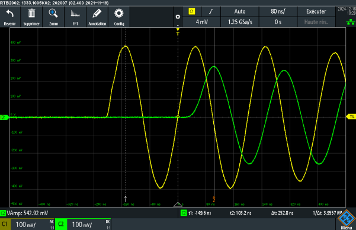Tap the rising edge trigger slope icon

coord(211,12)
